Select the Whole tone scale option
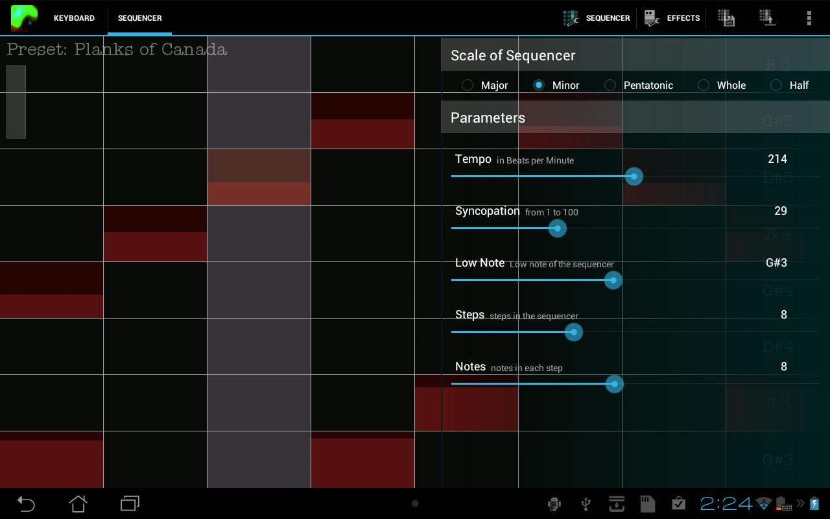Viewport: 830px width, 519px height. (722, 85)
